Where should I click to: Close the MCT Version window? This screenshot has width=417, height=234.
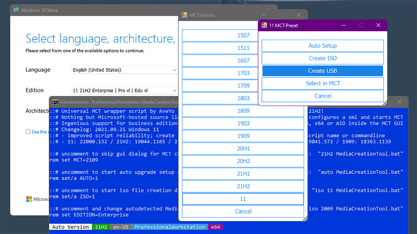click(x=299, y=15)
